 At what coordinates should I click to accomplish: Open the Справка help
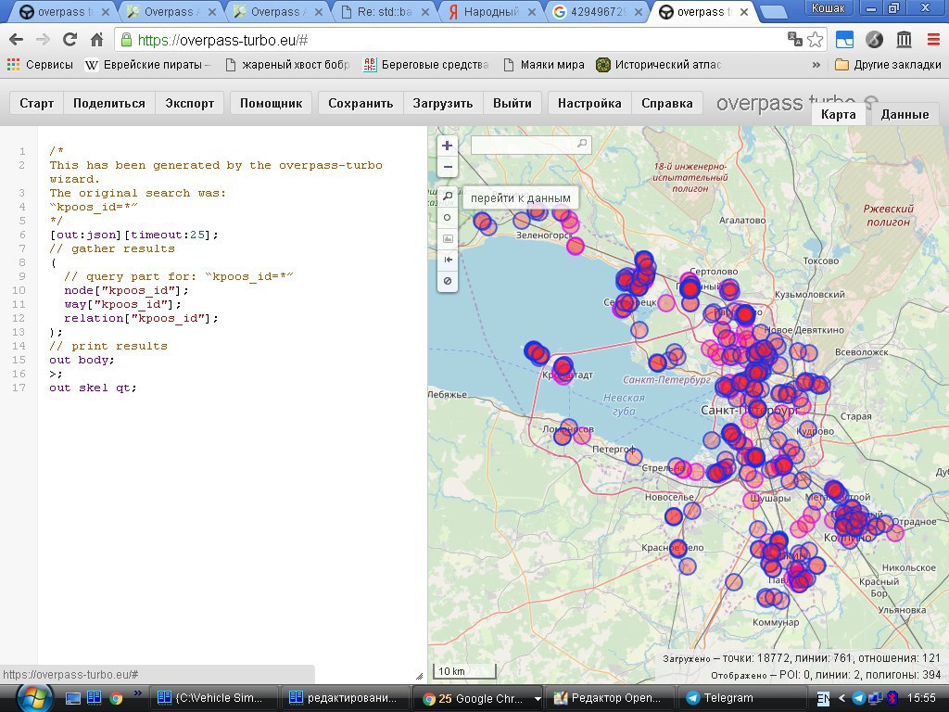pos(667,103)
